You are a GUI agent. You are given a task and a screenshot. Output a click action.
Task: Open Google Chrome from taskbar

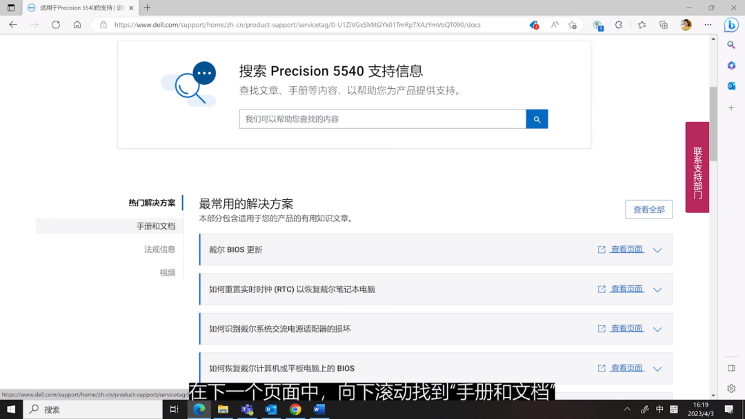coord(295,409)
